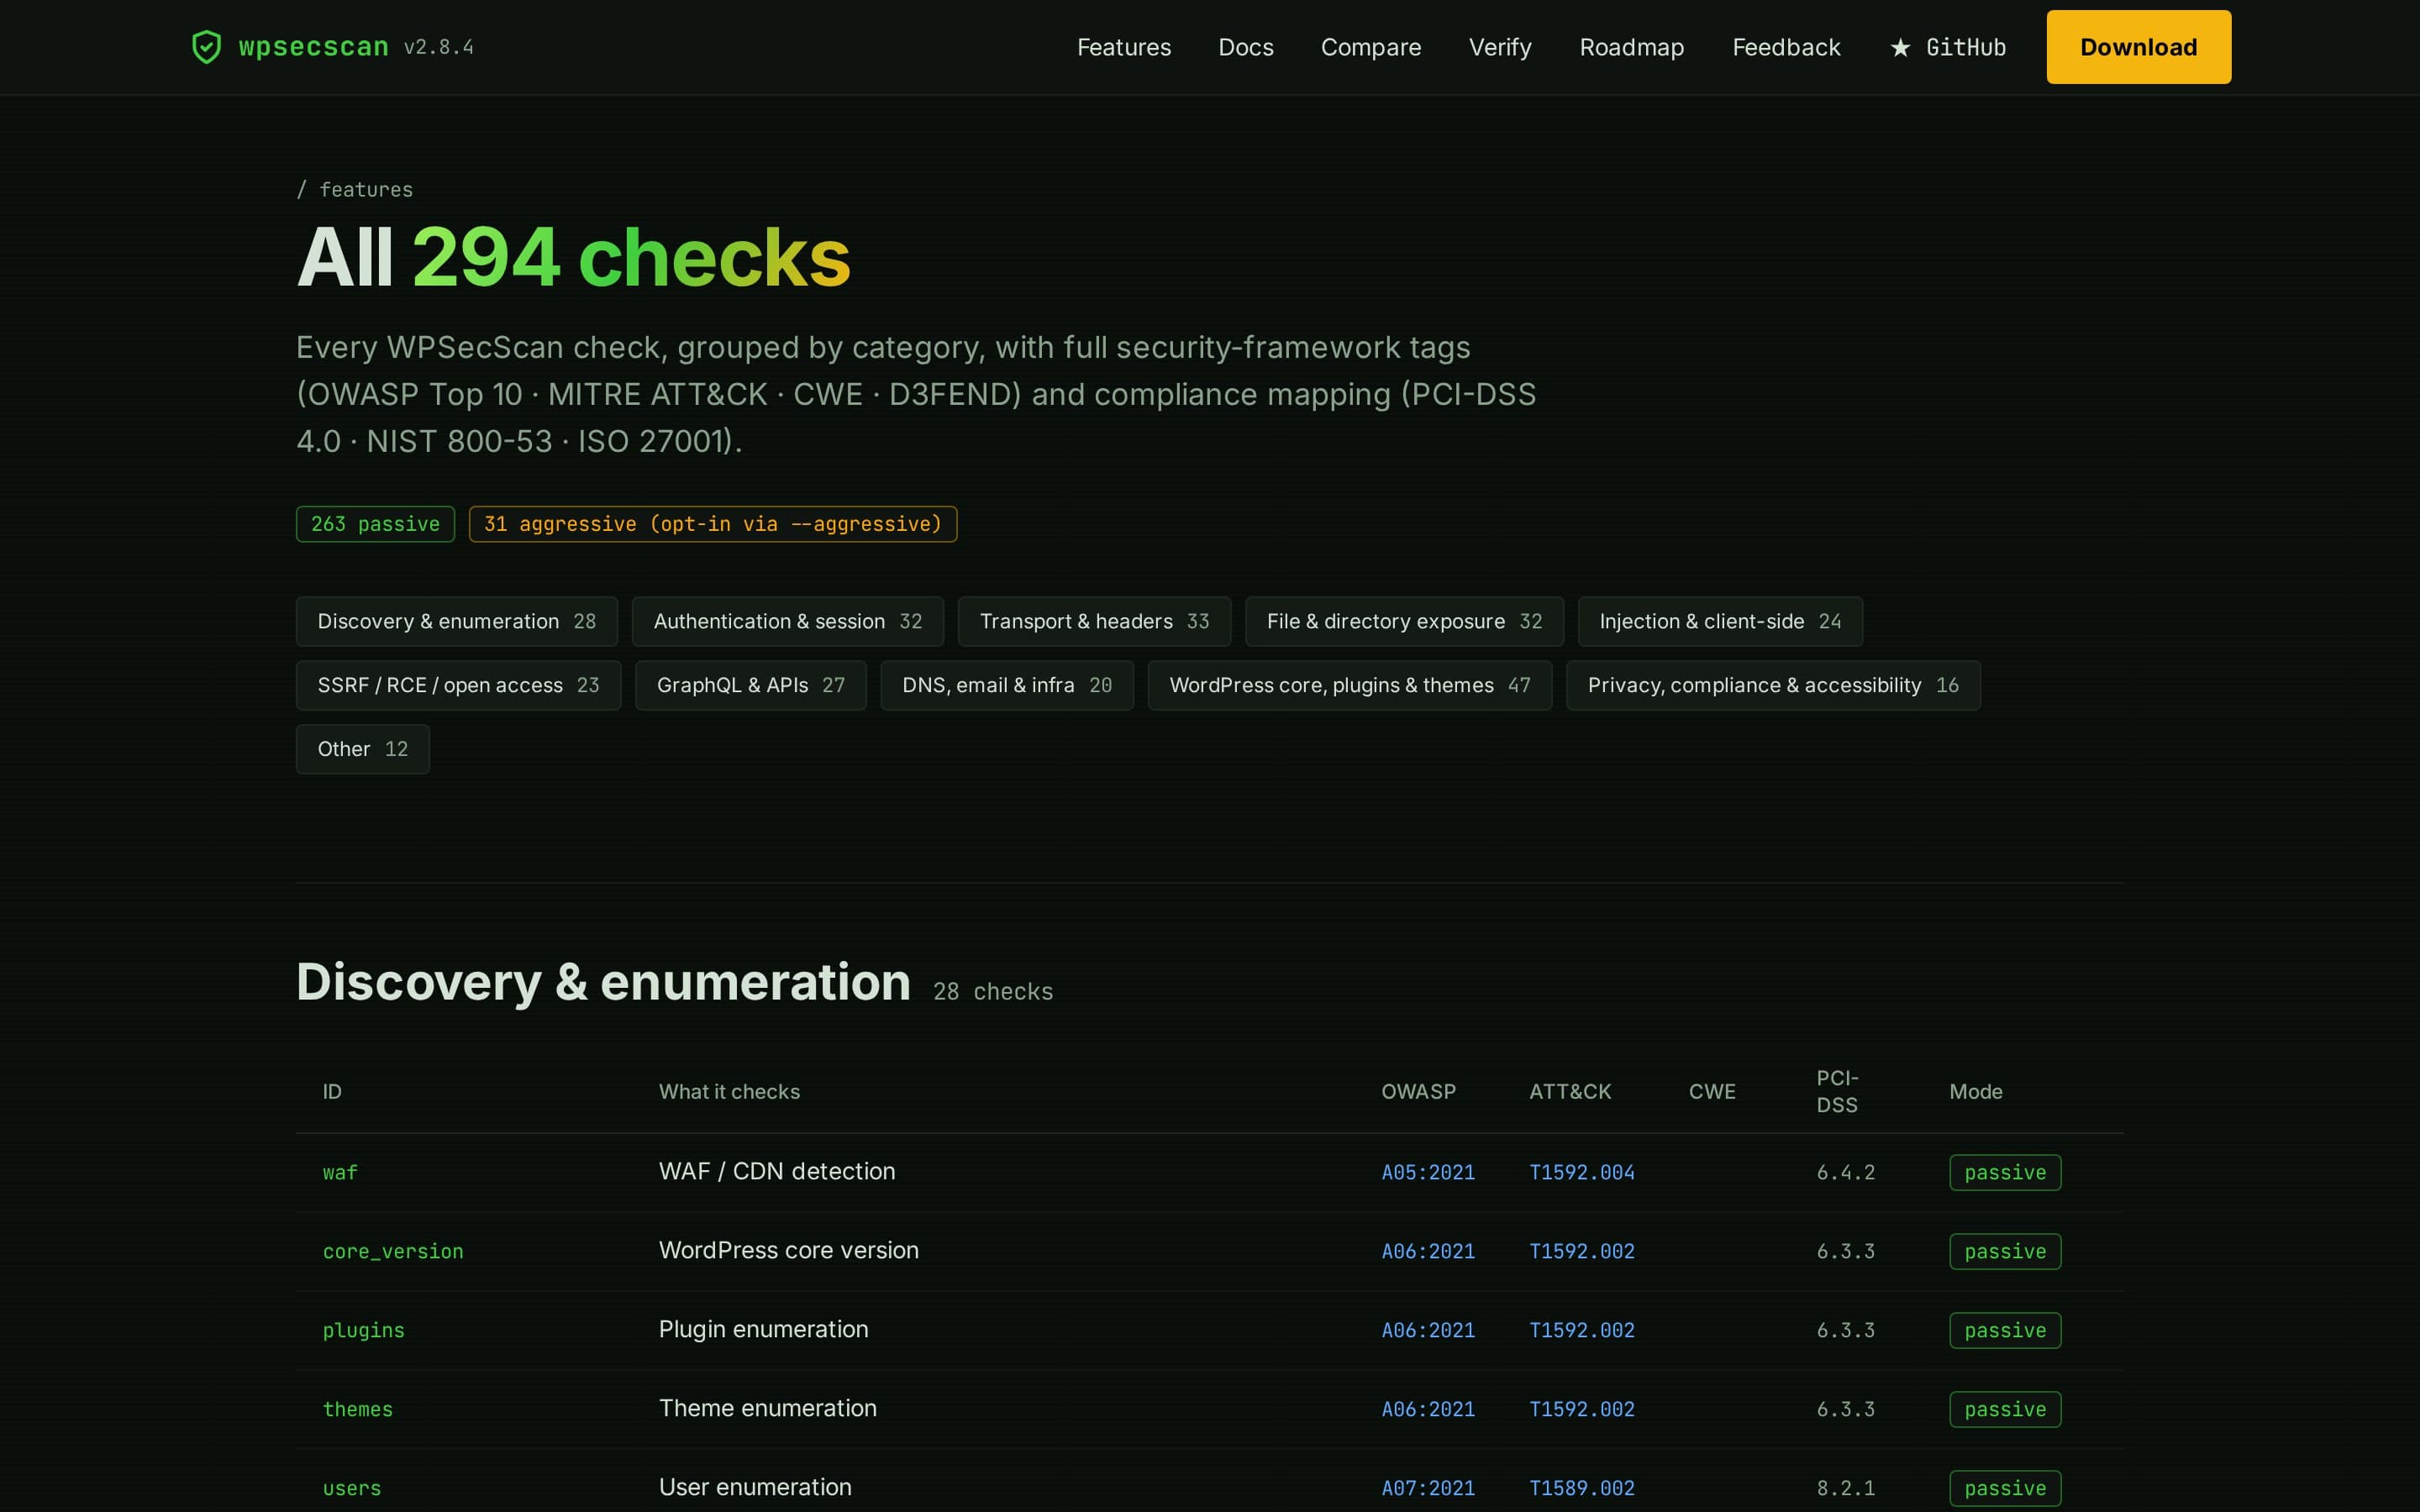Choose SSRF / RCE / open access chip
This screenshot has width=2420, height=1512.
458,685
